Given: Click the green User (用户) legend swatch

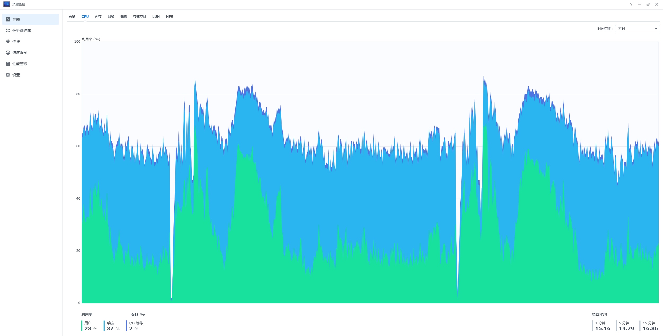Looking at the screenshot, I should click(82, 326).
